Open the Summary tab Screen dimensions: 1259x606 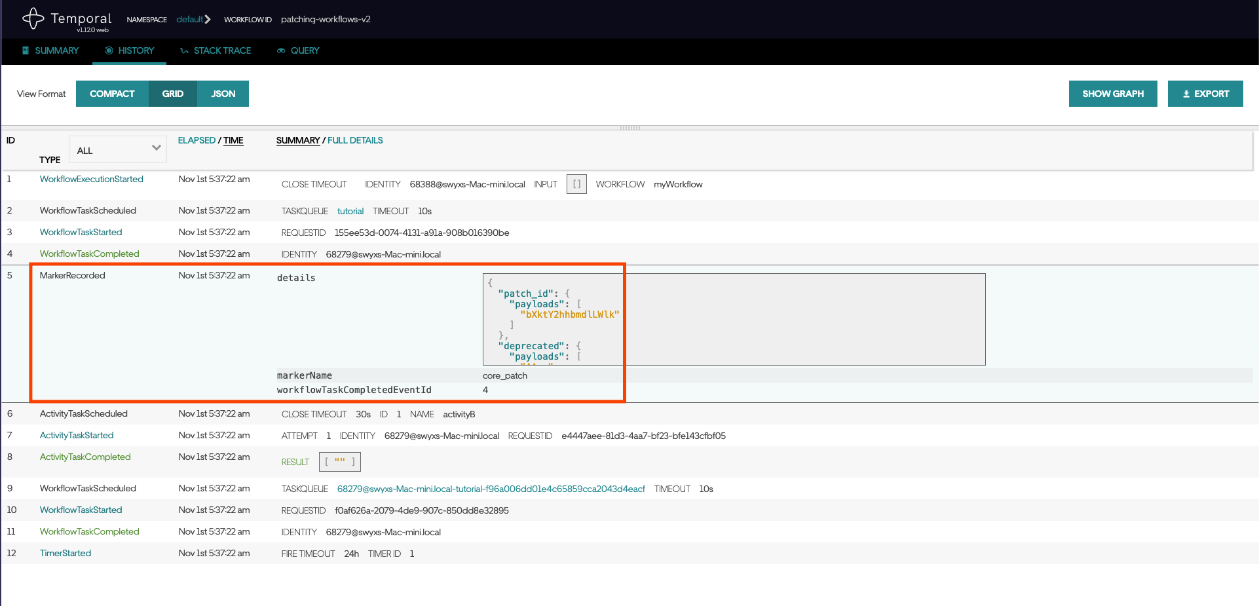[50, 50]
